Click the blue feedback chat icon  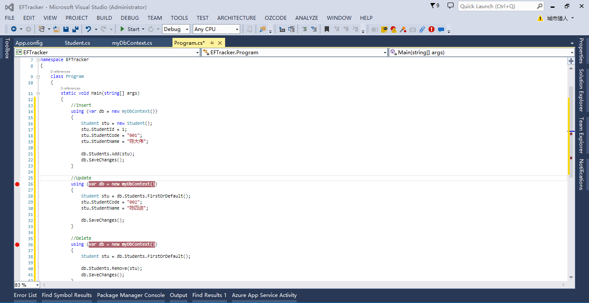coord(441,29)
